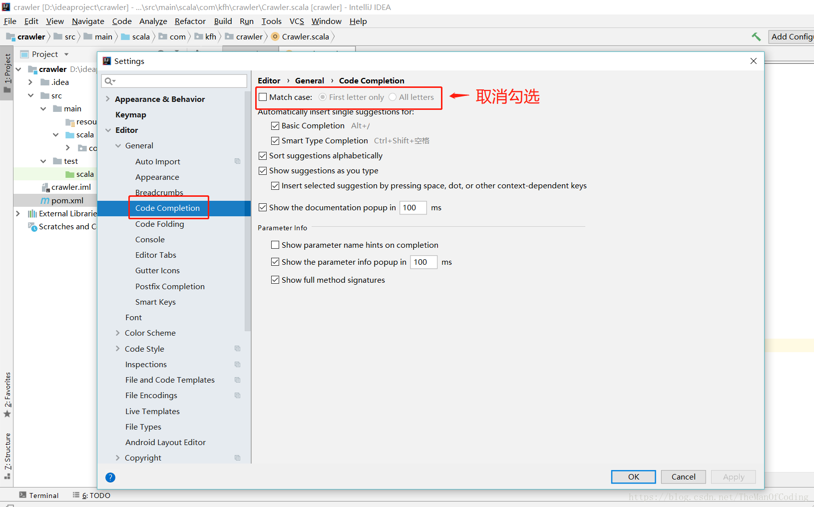This screenshot has width=814, height=507.
Task: Open the Refactor menu
Action: (190, 21)
